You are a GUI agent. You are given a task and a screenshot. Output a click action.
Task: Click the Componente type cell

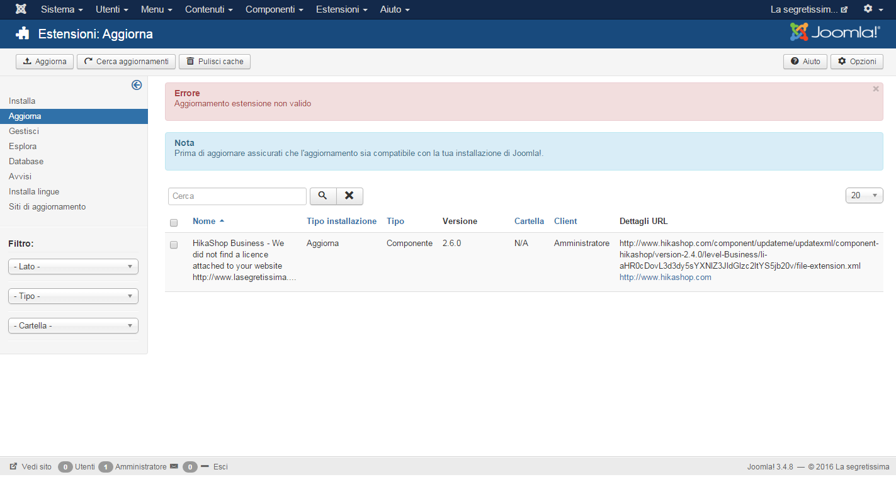pyautogui.click(x=409, y=244)
